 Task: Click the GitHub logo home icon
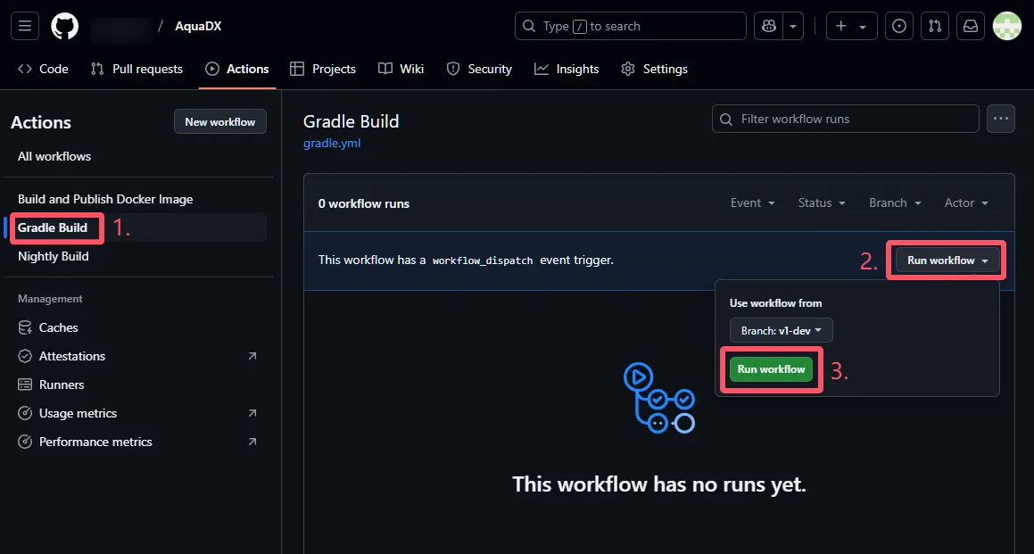64,26
